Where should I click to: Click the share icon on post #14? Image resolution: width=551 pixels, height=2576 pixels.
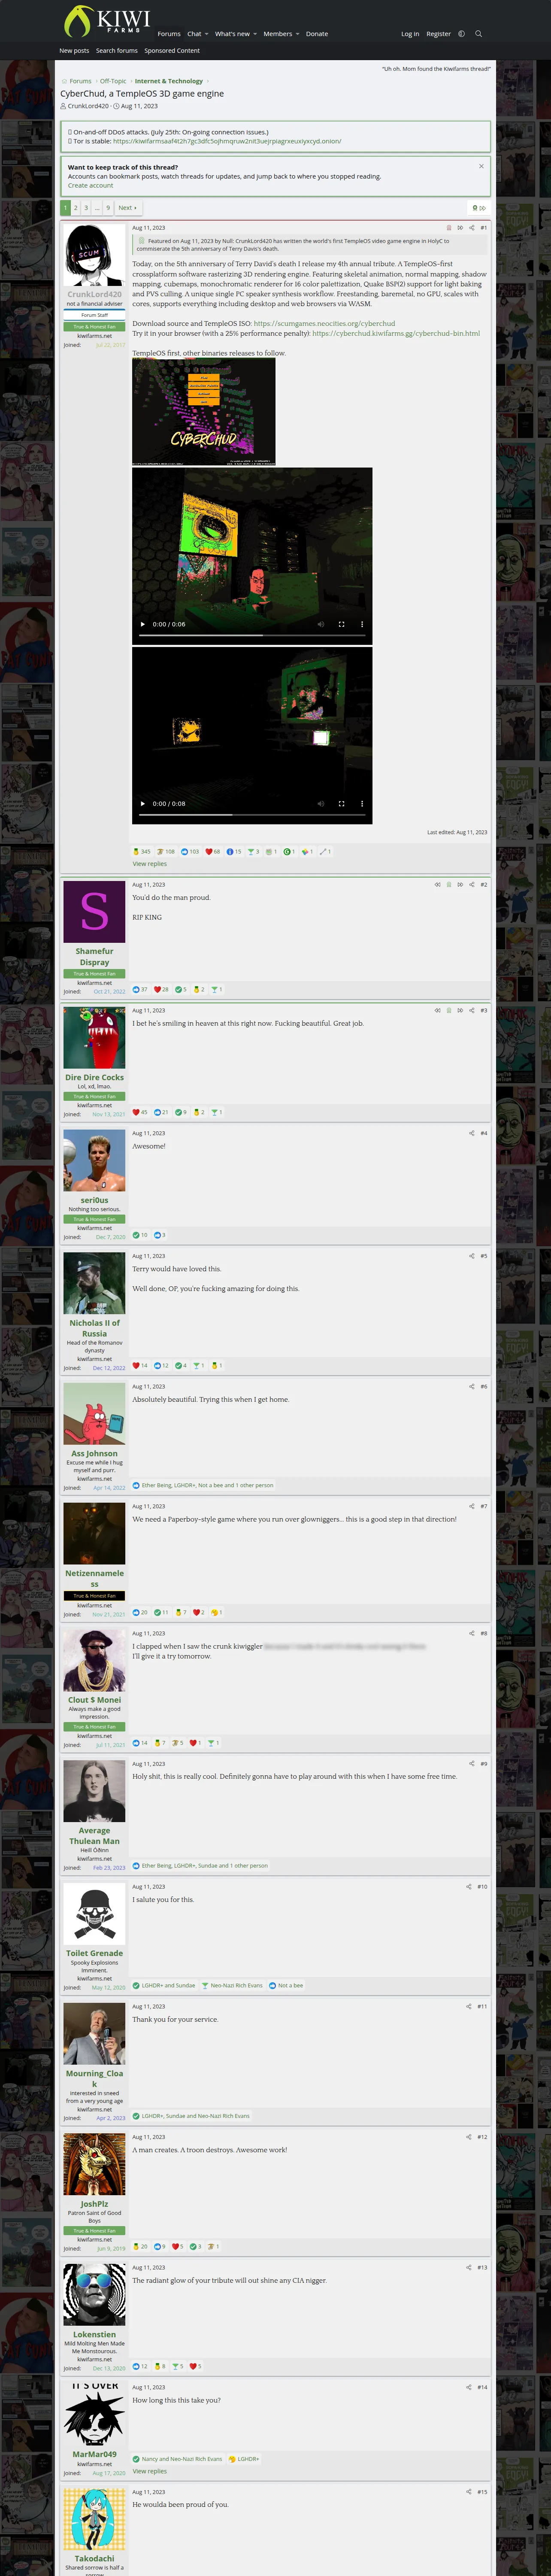tap(469, 2387)
